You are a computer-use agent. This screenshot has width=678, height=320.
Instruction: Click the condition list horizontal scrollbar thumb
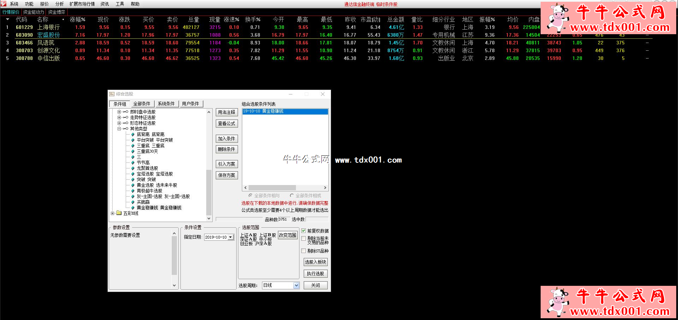pos(272,188)
